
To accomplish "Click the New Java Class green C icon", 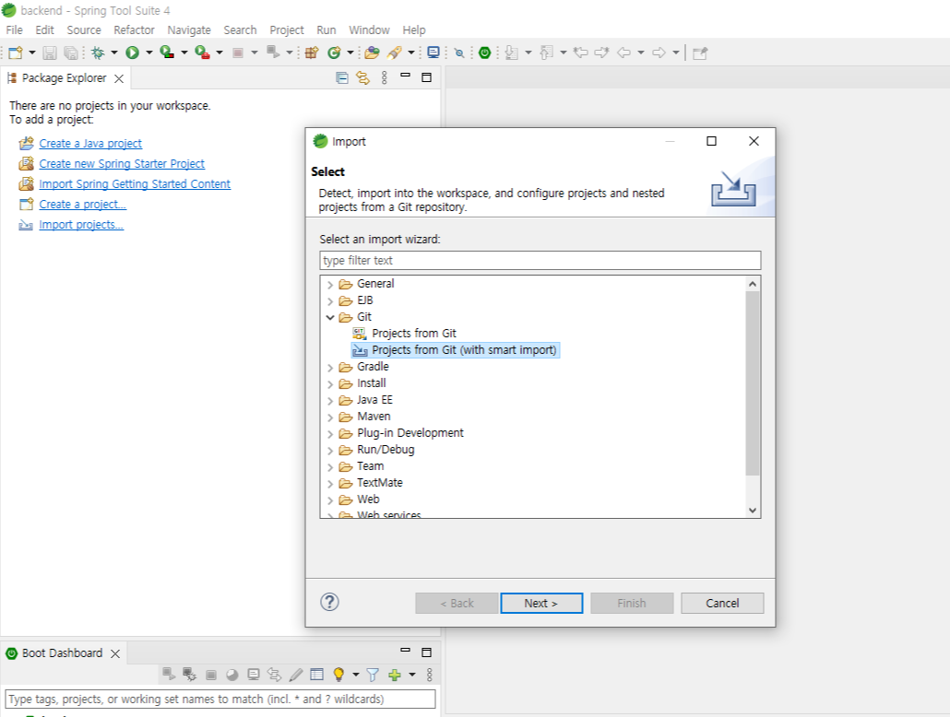I will [x=334, y=53].
